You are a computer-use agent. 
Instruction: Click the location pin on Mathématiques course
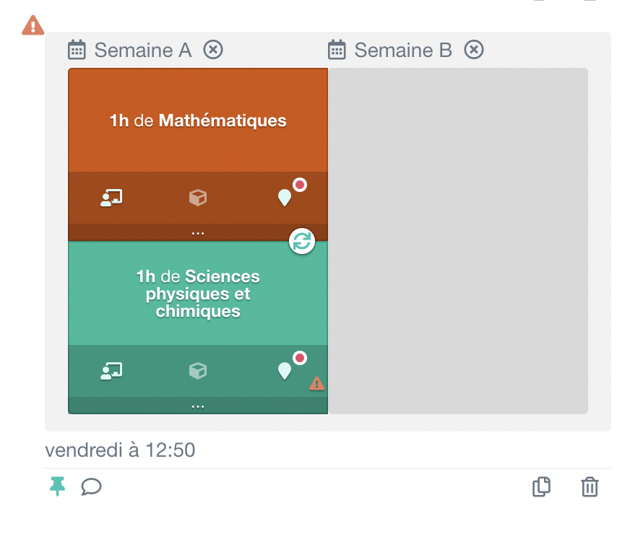[285, 198]
